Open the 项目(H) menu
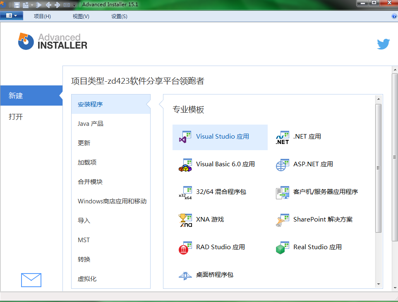 pos(42,17)
